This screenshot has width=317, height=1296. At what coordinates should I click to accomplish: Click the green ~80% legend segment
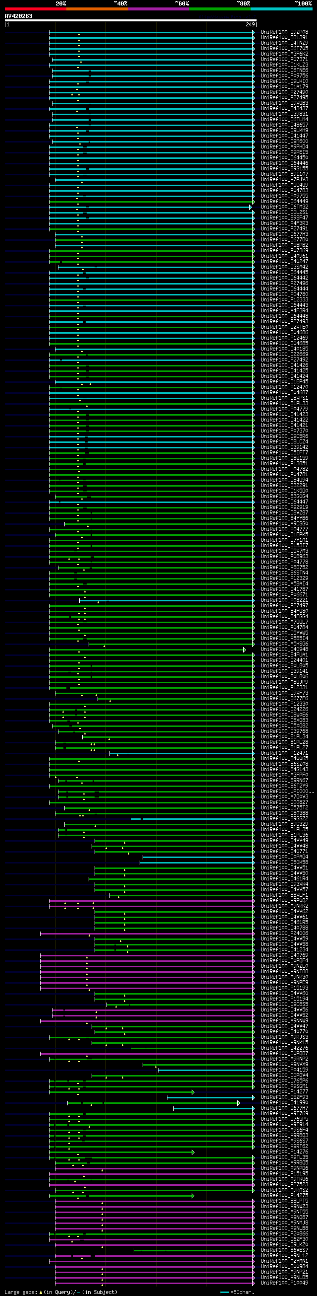(220, 8)
